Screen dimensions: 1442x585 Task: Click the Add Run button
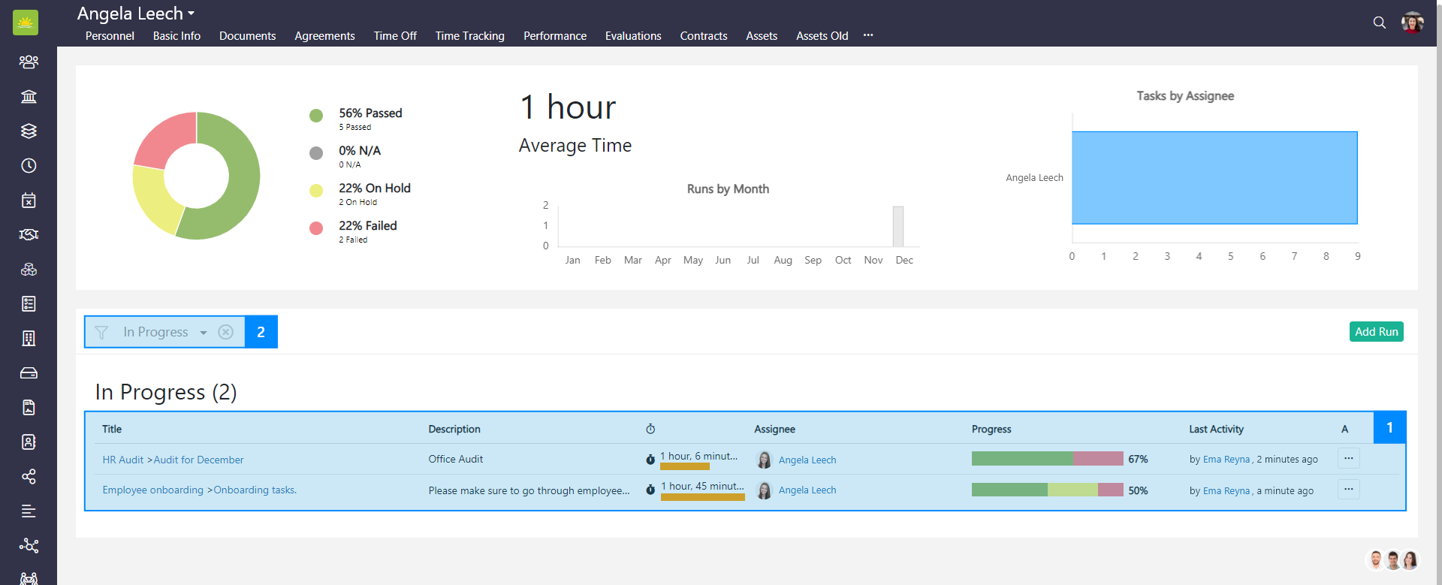pyautogui.click(x=1376, y=331)
